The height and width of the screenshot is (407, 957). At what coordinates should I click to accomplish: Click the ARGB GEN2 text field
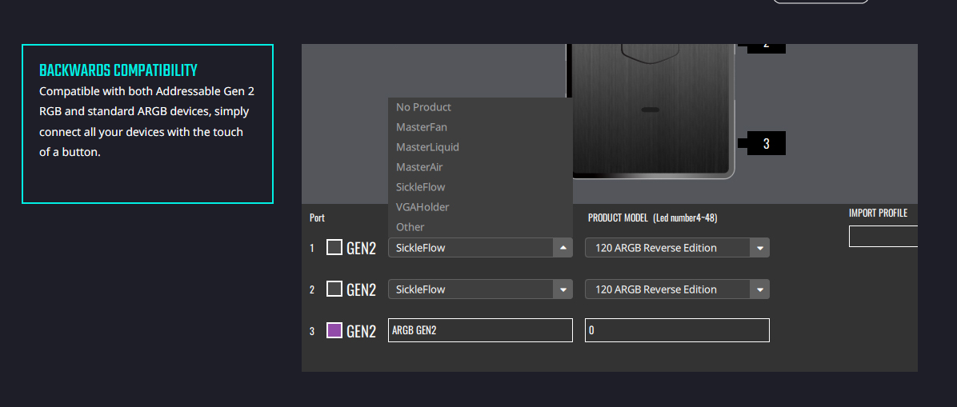[480, 330]
